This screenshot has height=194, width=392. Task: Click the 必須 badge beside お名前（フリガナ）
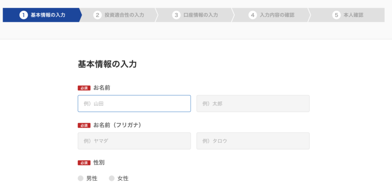click(x=84, y=125)
